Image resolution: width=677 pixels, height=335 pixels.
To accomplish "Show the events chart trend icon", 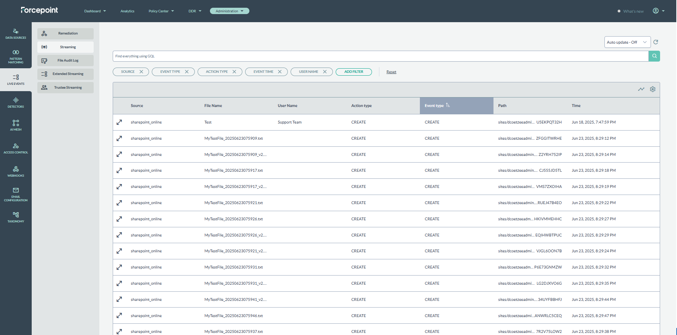I will [x=641, y=89].
